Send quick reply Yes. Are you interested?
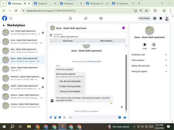Image resolution: width=174 pixels, height=130 pixels. point(70,81)
